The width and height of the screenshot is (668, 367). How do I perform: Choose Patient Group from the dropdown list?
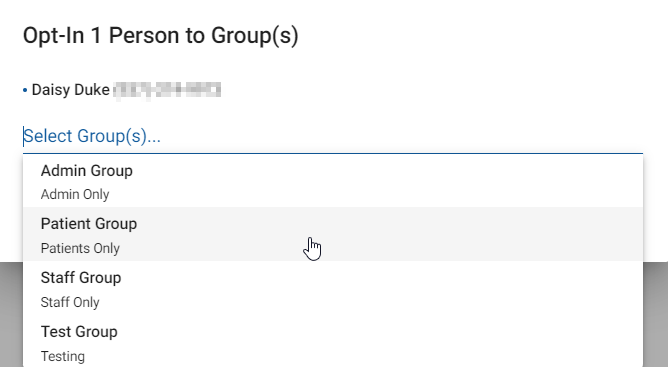pyautogui.click(x=333, y=234)
